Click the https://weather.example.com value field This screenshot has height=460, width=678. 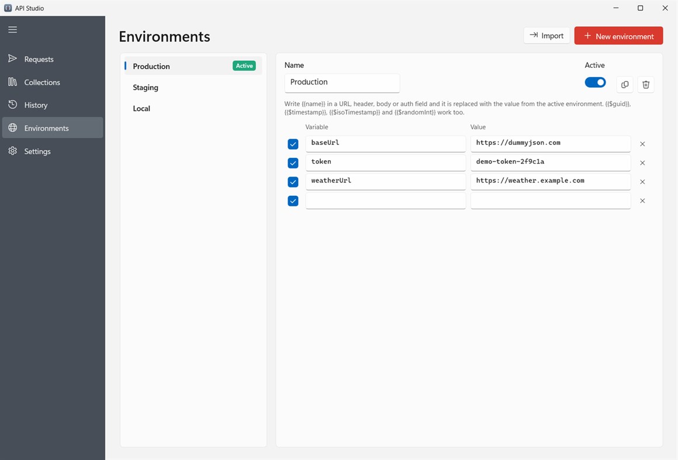point(551,182)
